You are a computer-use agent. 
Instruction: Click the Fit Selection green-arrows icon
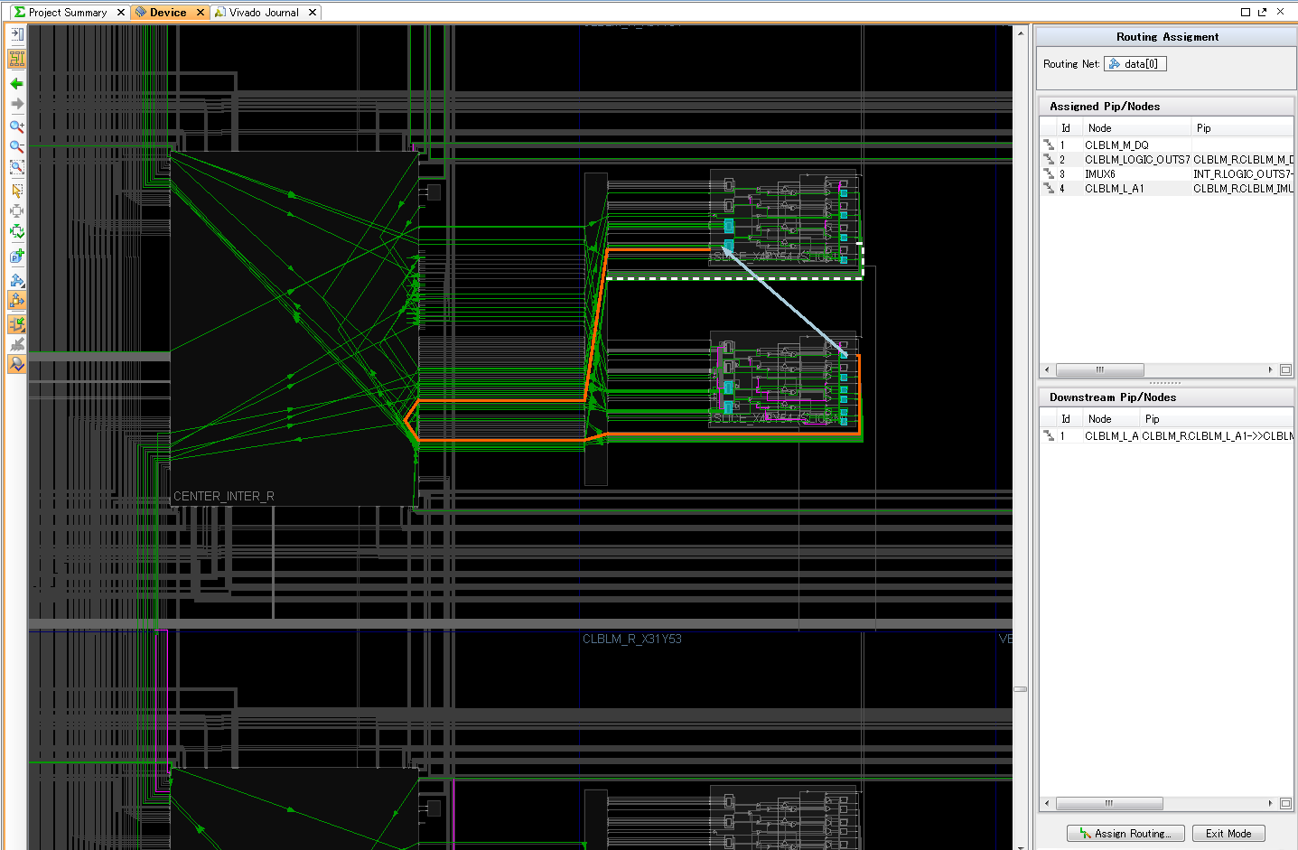(x=16, y=231)
